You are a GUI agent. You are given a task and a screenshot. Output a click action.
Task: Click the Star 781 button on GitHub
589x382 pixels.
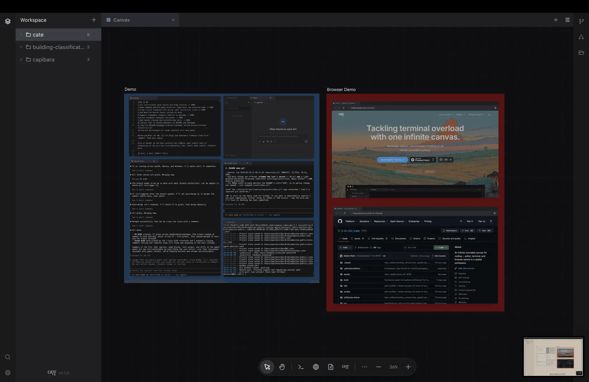pyautogui.click(x=485, y=230)
